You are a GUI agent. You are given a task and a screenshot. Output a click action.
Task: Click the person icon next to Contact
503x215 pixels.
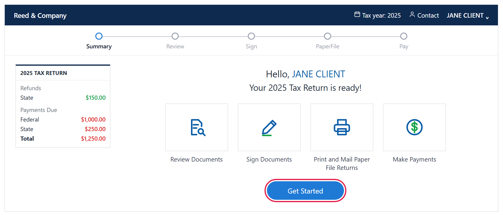[x=412, y=14]
